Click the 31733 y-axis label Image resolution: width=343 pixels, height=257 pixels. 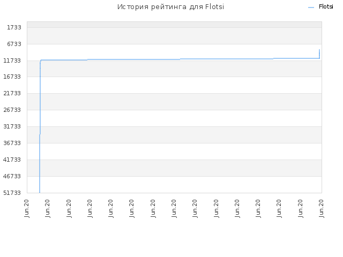(12, 126)
